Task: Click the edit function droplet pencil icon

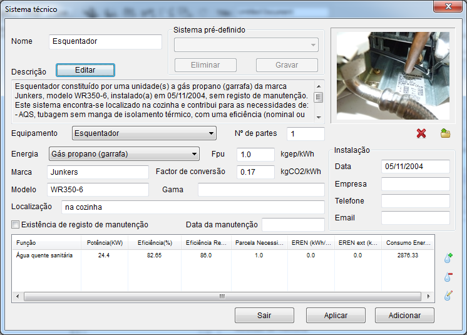Action: (448, 296)
